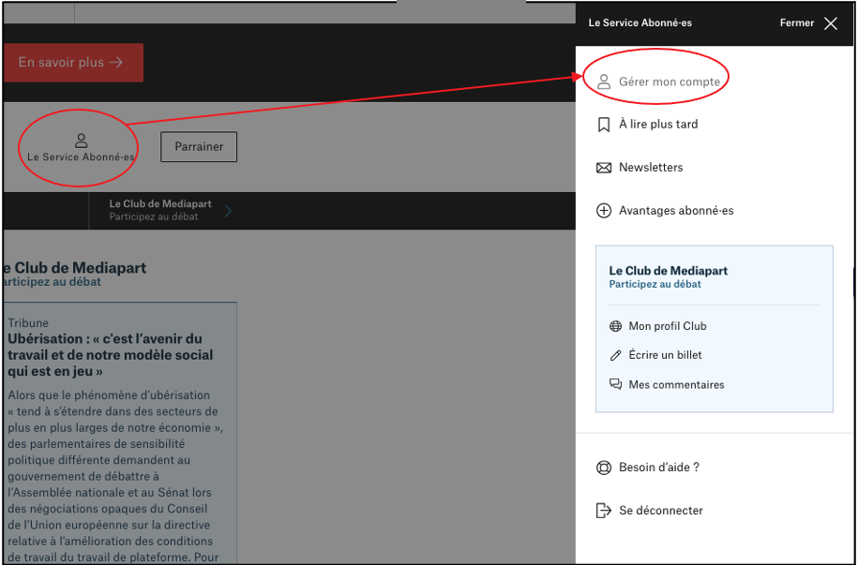Open Le Club de Mediapart heading in the side panel
858x565 pixels.
click(x=669, y=271)
